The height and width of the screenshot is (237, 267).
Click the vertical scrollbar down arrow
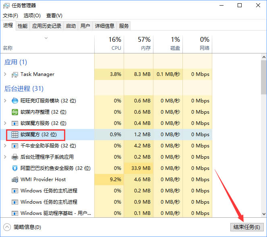point(263,214)
